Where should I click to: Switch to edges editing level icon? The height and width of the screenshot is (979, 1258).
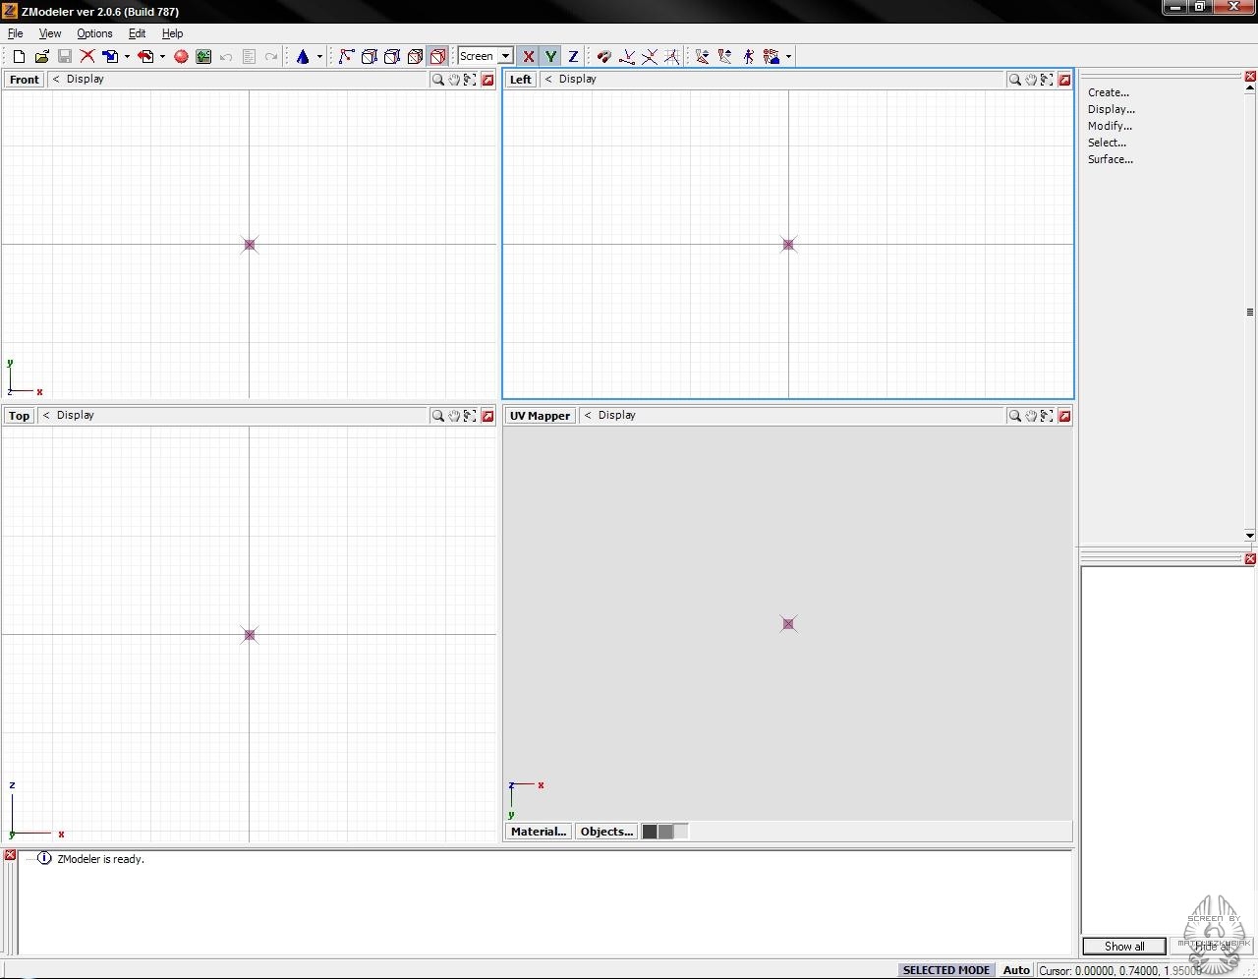[x=369, y=56]
